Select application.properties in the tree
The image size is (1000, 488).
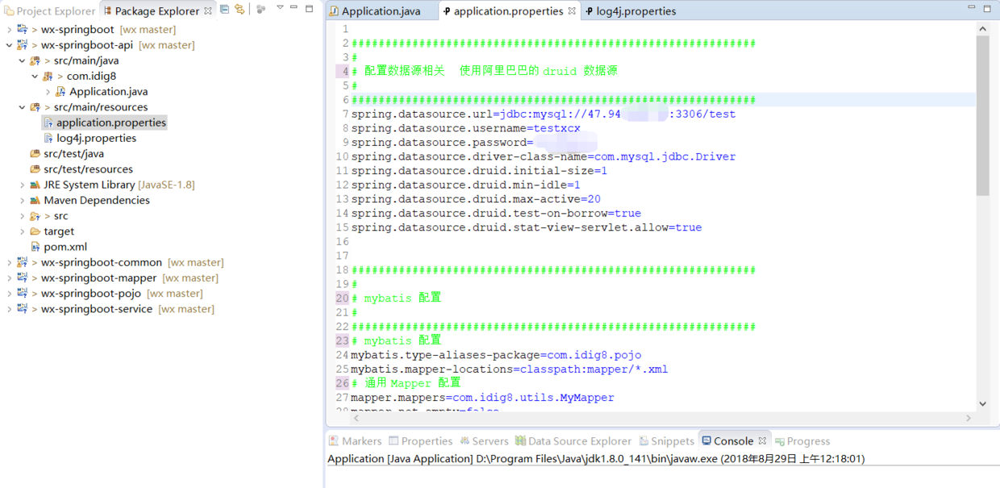104,123
